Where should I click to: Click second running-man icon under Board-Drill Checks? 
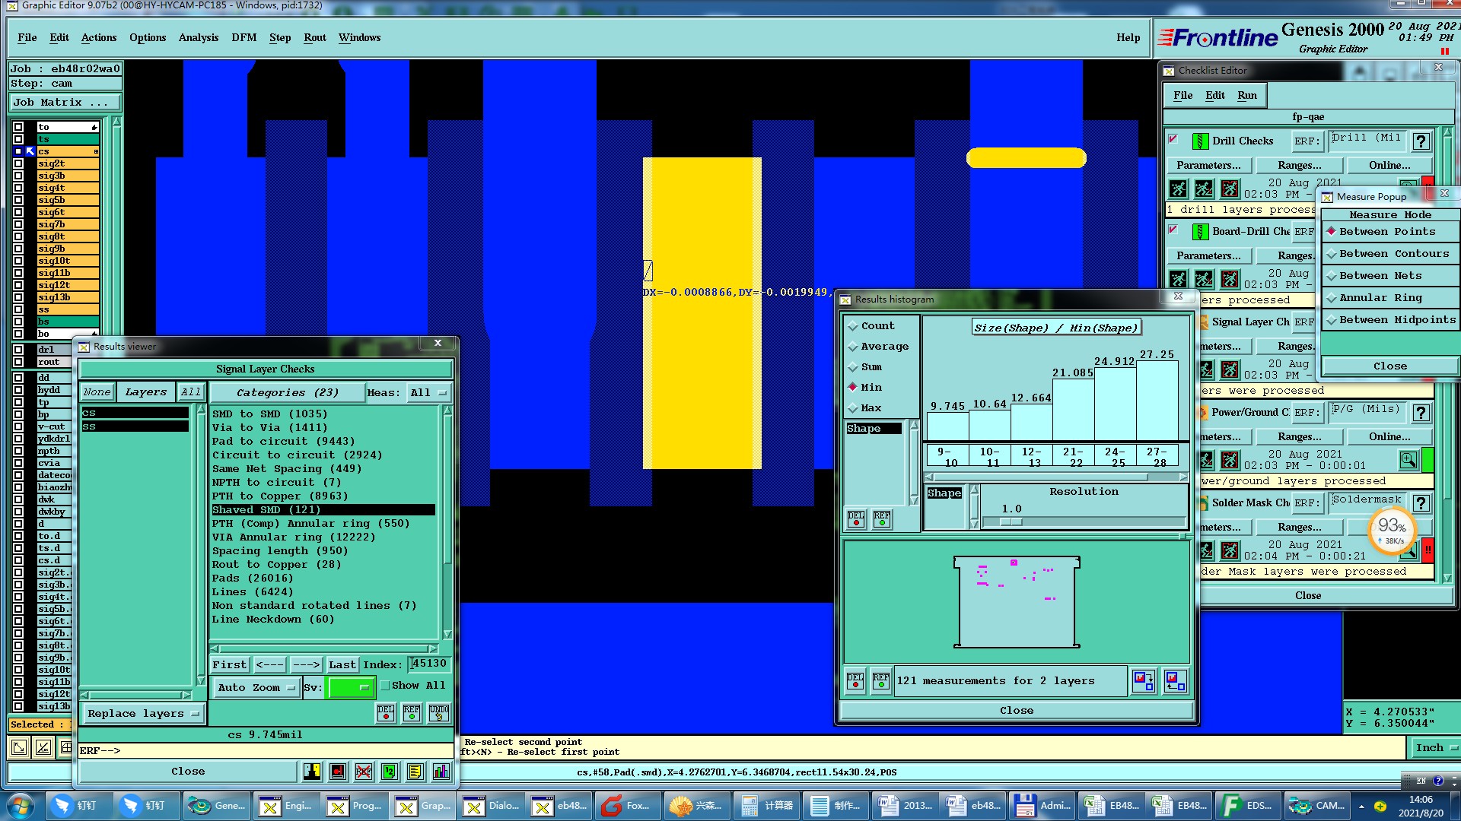[x=1204, y=279]
